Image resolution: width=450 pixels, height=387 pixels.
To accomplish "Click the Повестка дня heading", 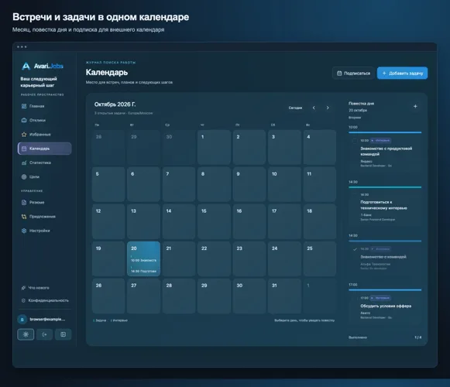I will click(x=361, y=104).
